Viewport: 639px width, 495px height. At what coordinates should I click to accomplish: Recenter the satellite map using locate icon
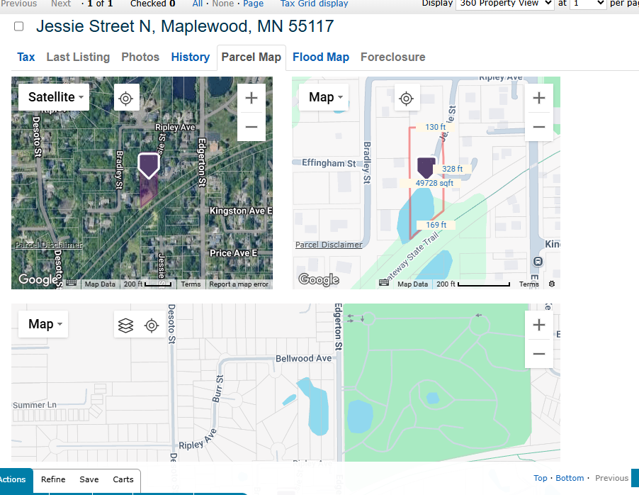tap(126, 98)
